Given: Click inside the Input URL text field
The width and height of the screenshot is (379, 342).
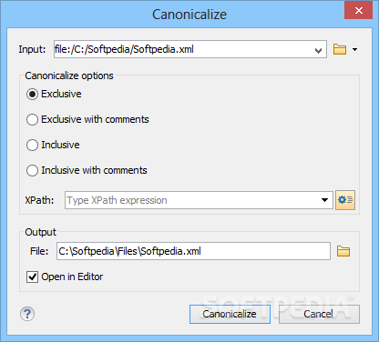Looking at the screenshot, I should pyautogui.click(x=183, y=49).
